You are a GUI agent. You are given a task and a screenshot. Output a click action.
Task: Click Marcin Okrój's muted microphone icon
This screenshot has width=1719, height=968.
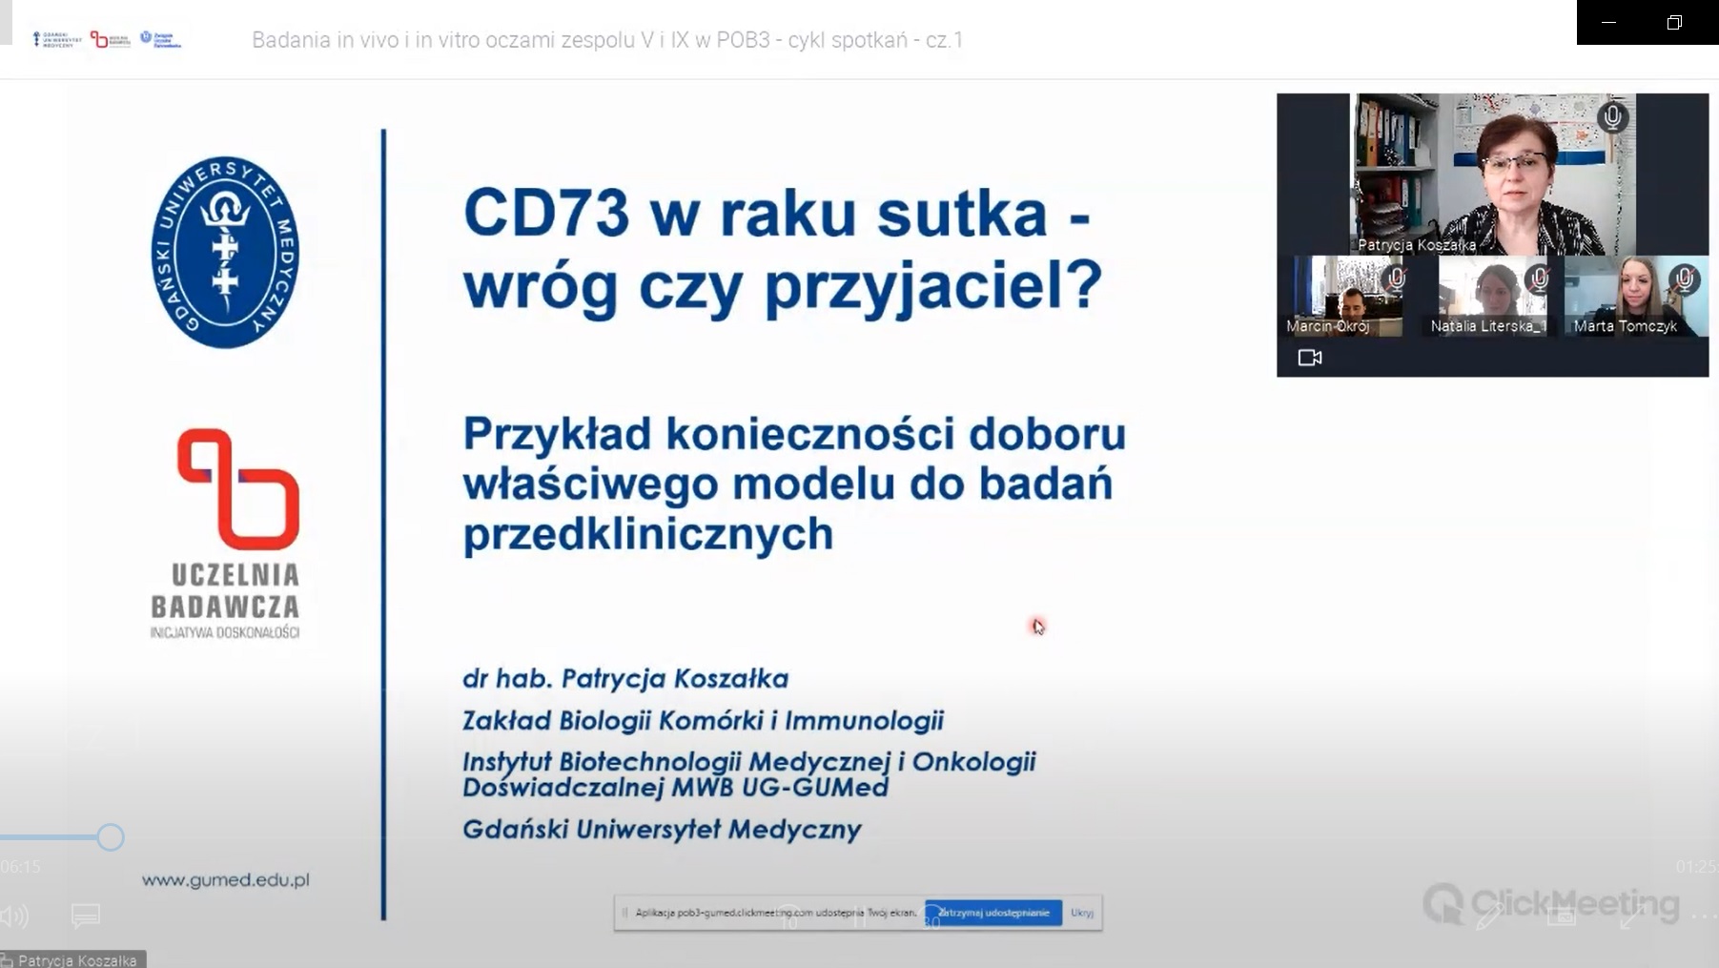1396,278
